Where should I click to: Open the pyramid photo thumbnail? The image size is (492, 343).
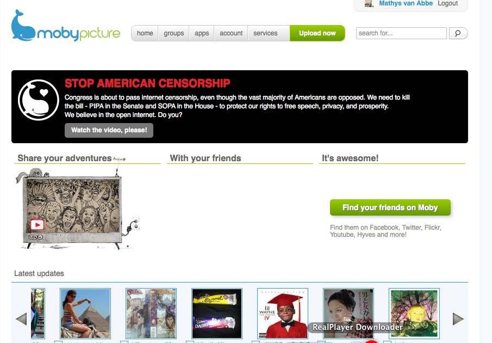click(85, 314)
